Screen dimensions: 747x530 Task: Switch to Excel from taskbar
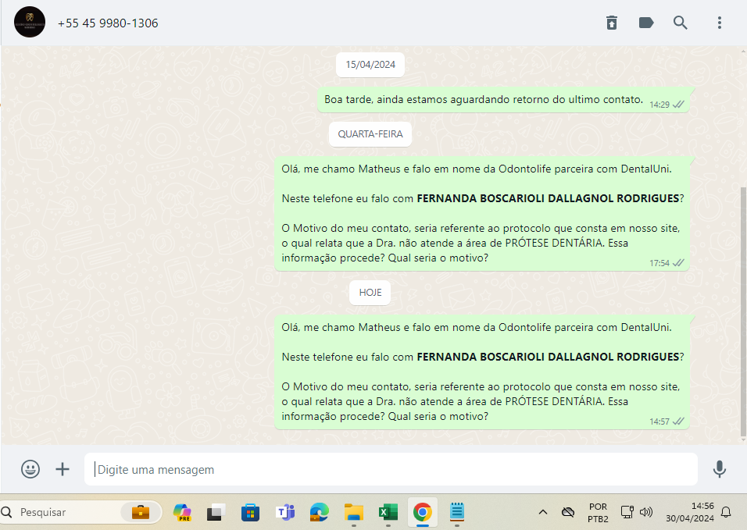click(388, 512)
